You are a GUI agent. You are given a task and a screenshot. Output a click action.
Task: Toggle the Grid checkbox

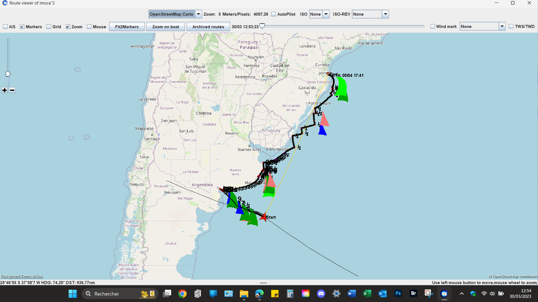(x=49, y=27)
